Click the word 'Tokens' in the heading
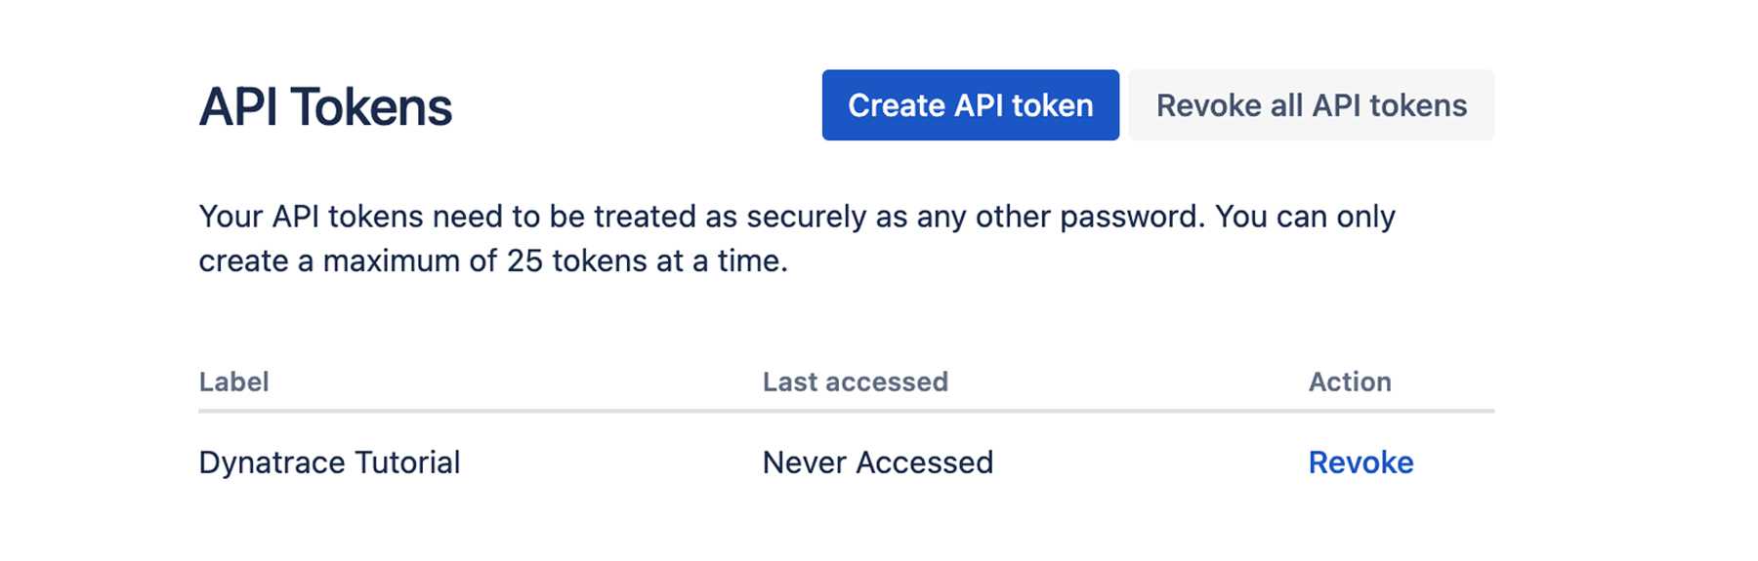The width and height of the screenshot is (1758, 561). (x=371, y=107)
